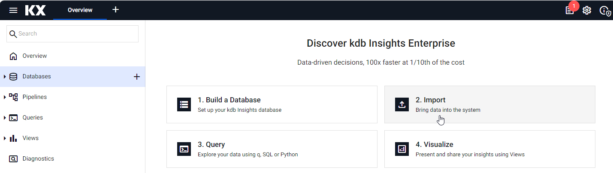The height and width of the screenshot is (173, 613).
Task: Click the Build a Database card icon
Action: pyautogui.click(x=184, y=104)
